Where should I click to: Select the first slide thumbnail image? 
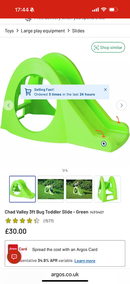pos(23,189)
